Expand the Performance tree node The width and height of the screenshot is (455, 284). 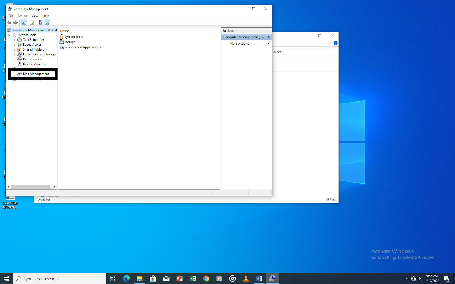coord(14,59)
